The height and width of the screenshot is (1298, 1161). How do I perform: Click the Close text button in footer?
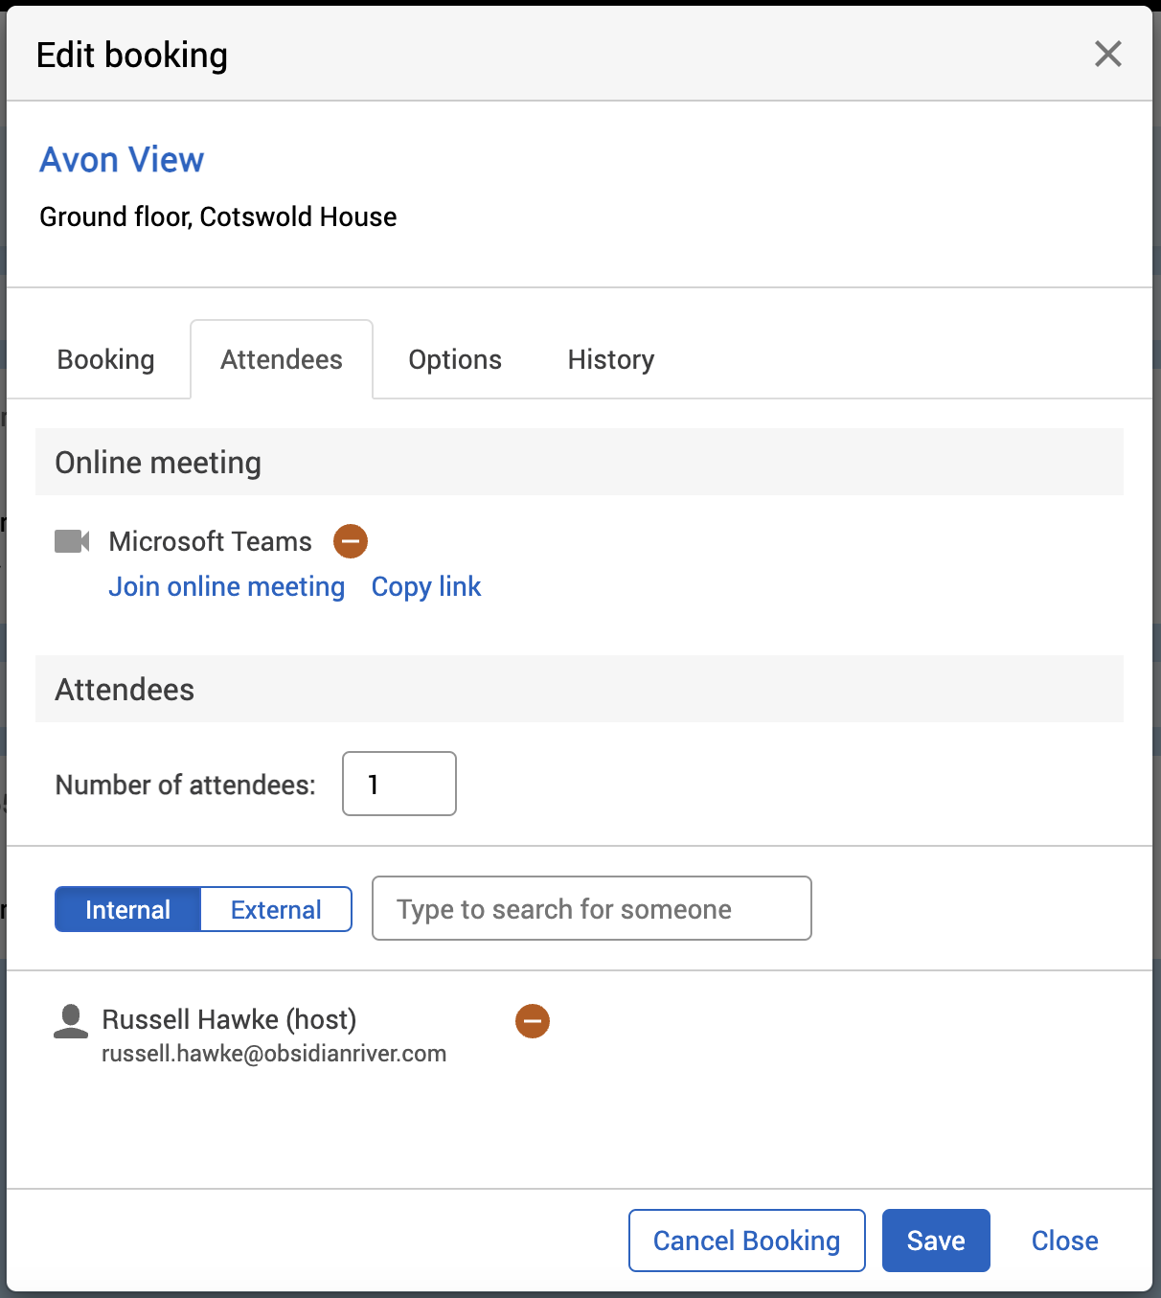[1064, 1241]
